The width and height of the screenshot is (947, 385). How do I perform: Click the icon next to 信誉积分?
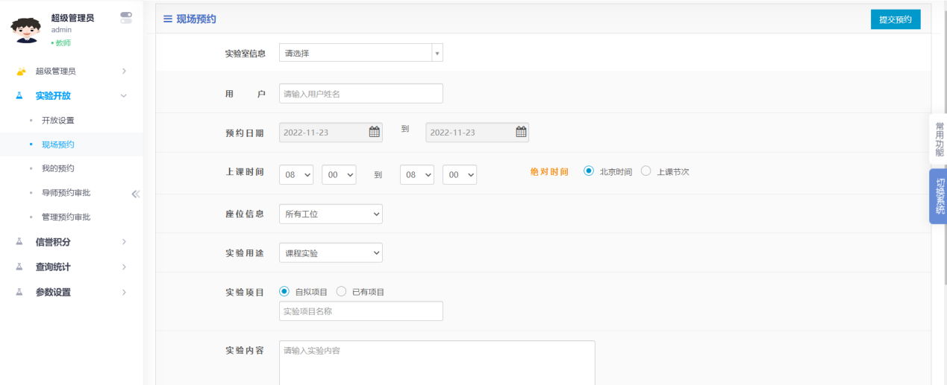coord(20,242)
